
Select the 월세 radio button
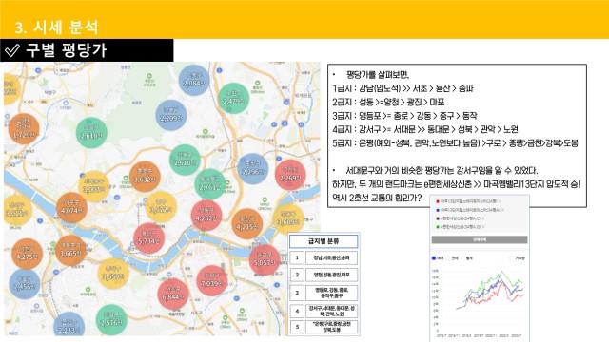click(x=463, y=257)
